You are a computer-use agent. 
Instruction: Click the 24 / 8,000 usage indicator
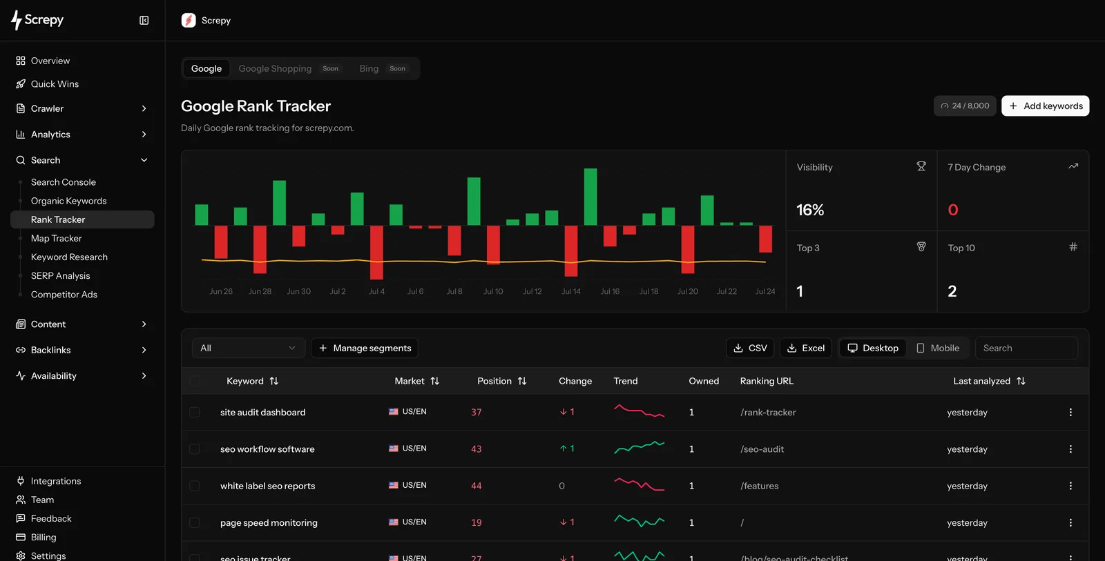click(x=965, y=106)
